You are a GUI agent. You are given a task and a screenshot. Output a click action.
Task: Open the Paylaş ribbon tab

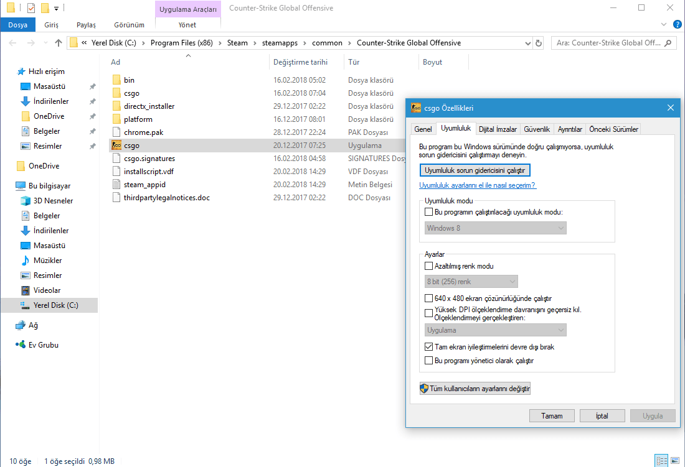86,25
